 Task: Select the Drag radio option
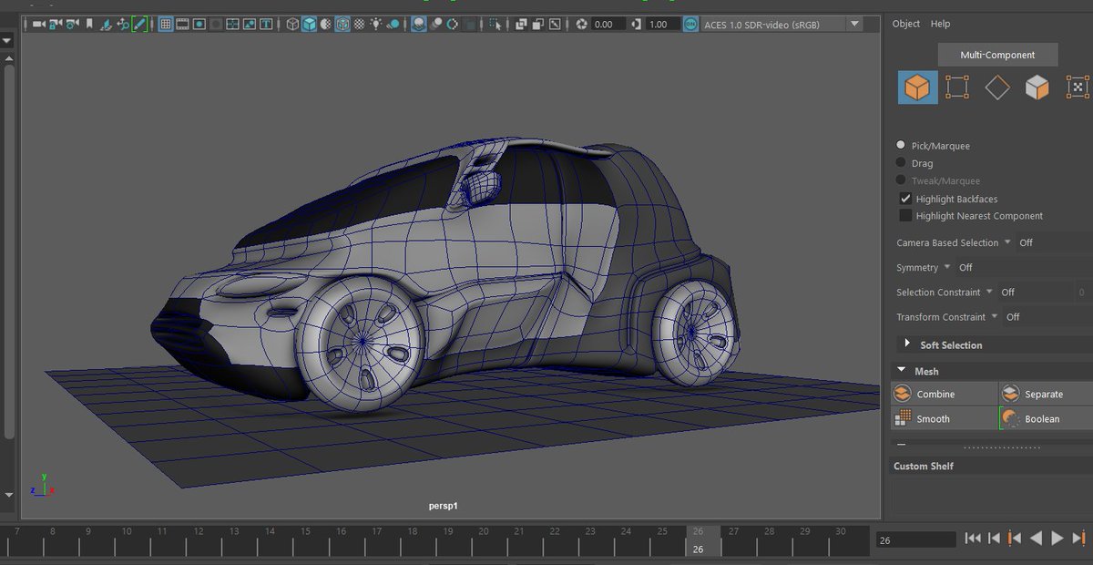902,163
